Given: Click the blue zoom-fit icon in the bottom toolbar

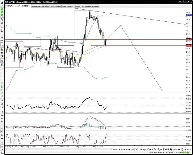Looking at the screenshot, I should click(x=171, y=149).
